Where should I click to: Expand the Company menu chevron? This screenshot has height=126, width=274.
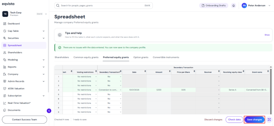[x=44, y=74]
